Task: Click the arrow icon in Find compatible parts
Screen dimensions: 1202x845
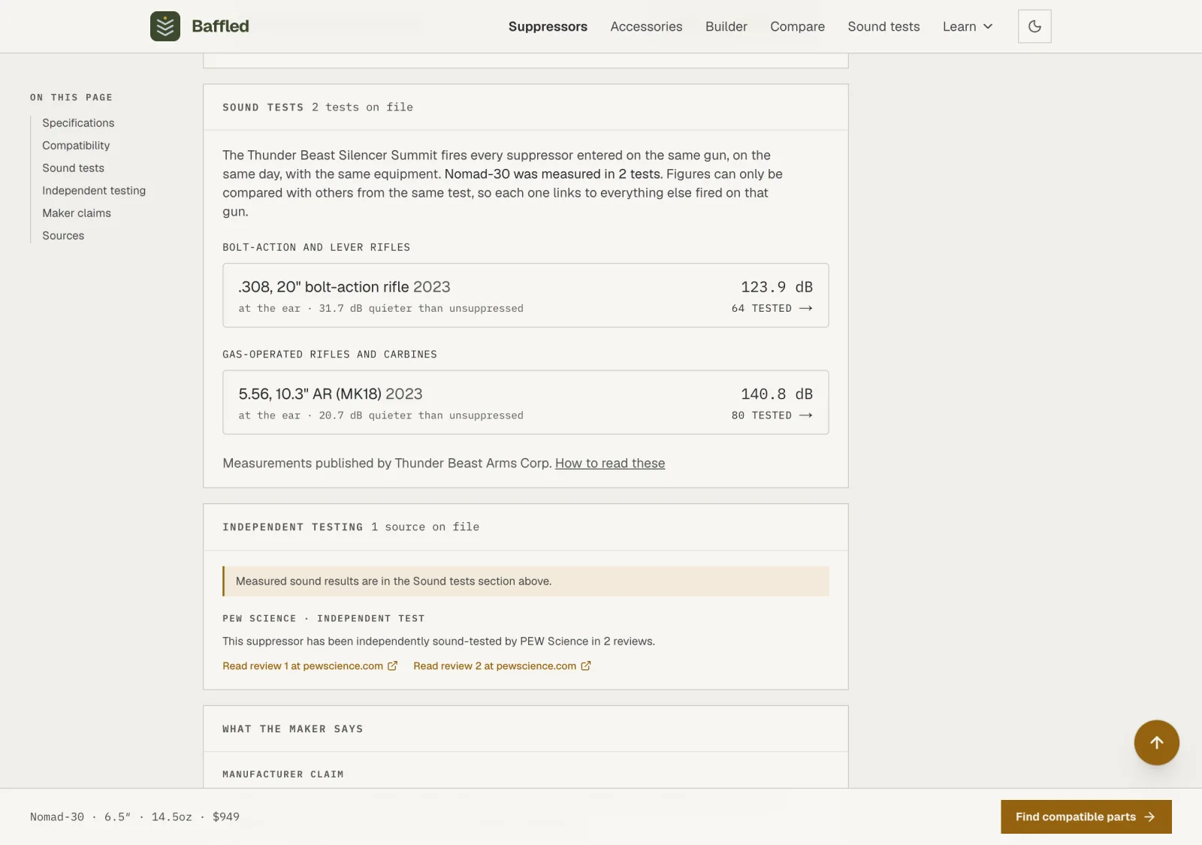Action: tap(1149, 817)
